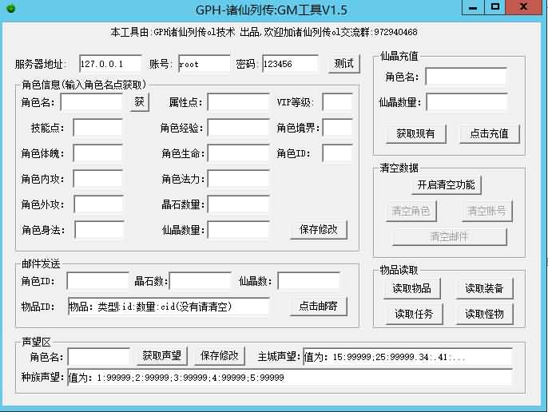Focus the 角色ID field in 邮件发送

click(x=97, y=281)
